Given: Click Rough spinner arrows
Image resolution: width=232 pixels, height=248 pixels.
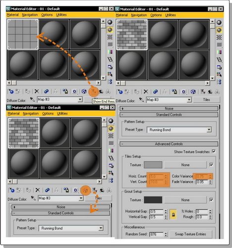Looking at the screenshot, I should pyautogui.click(x=210, y=217).
